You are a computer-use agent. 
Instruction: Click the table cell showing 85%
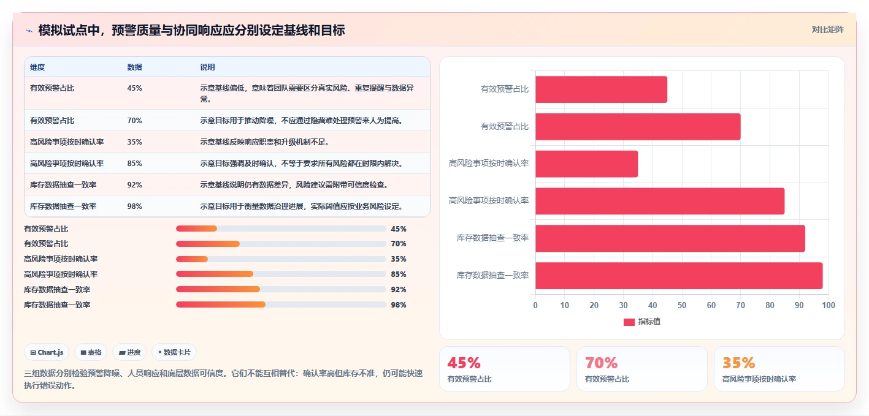[134, 164]
